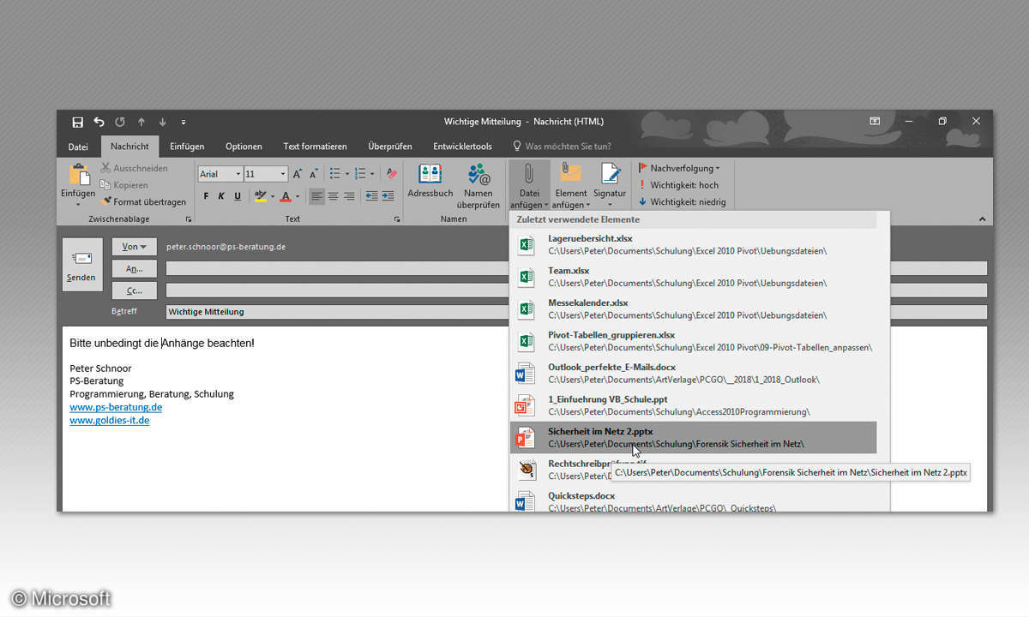Viewport: 1029px width, 617px height.
Task: Click Ausschneiden (cut)
Action: [134, 168]
